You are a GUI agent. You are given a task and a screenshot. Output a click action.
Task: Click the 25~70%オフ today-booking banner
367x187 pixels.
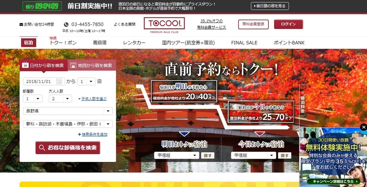tap(261, 112)
